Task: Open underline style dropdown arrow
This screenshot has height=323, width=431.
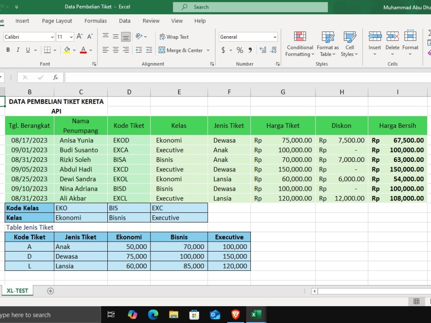Action: [35, 50]
